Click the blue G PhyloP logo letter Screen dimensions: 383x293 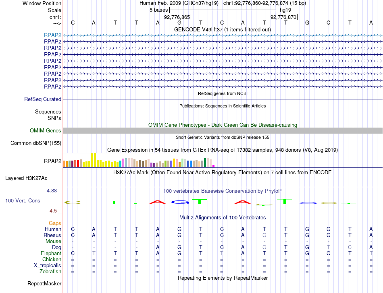180,202
